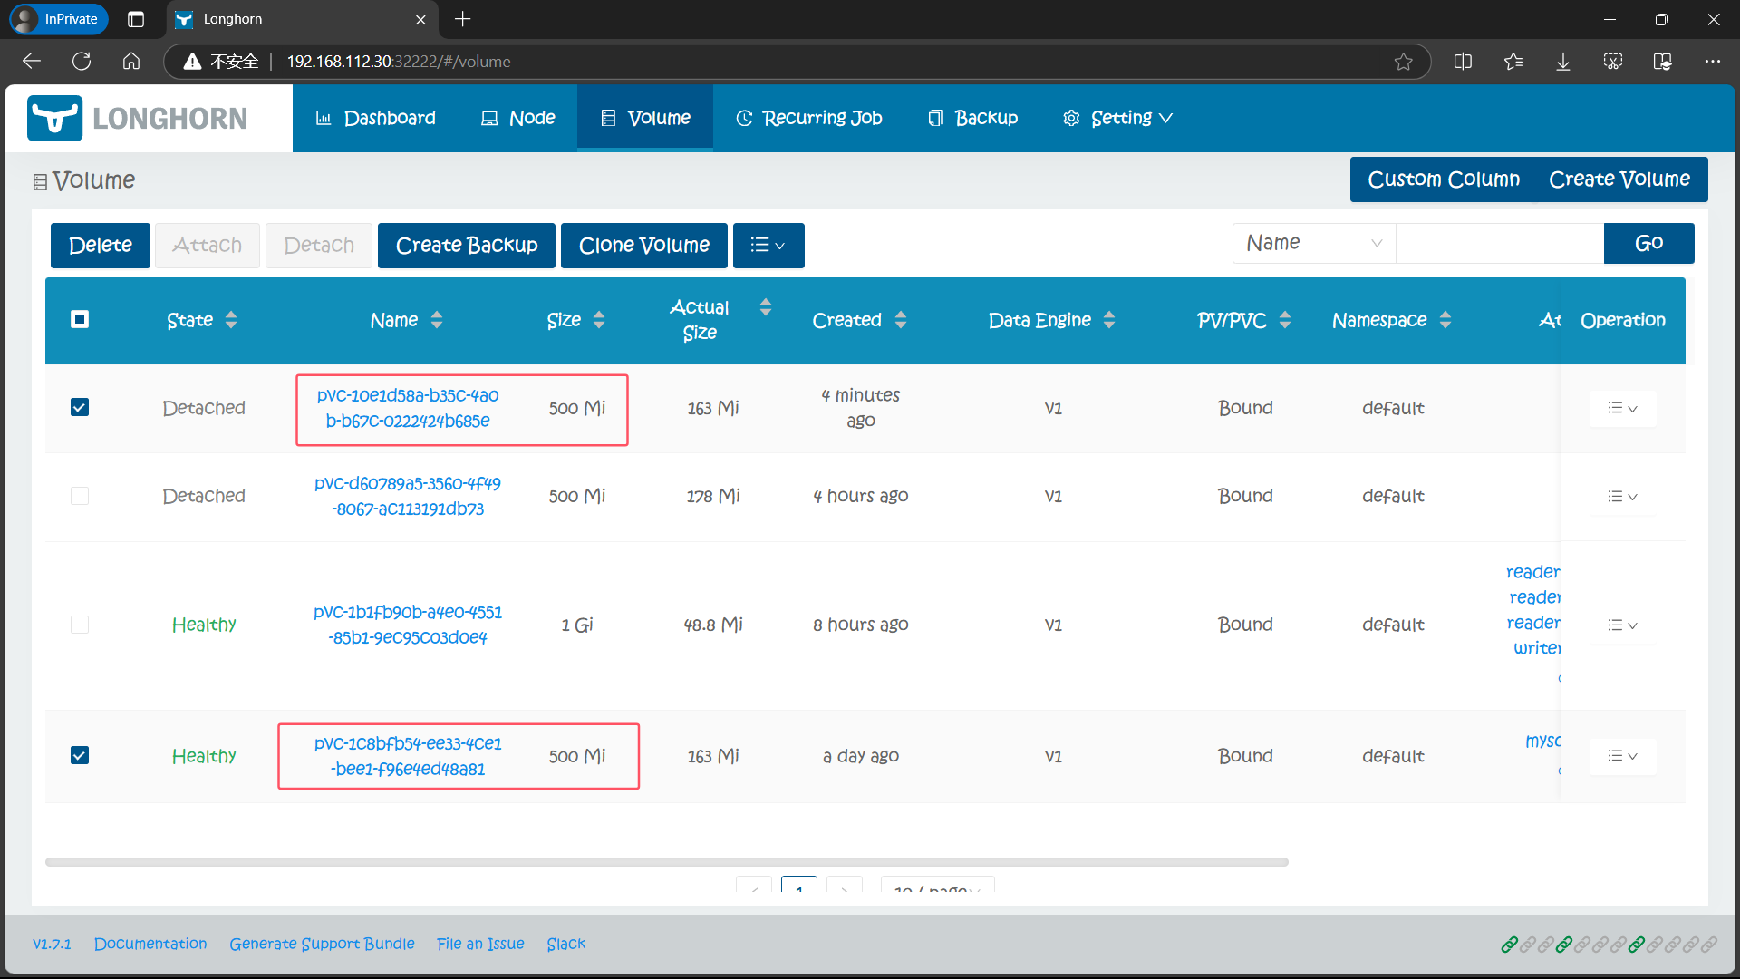Open the Name search field dropdown
Image resolution: width=1740 pixels, height=979 pixels.
point(1314,243)
